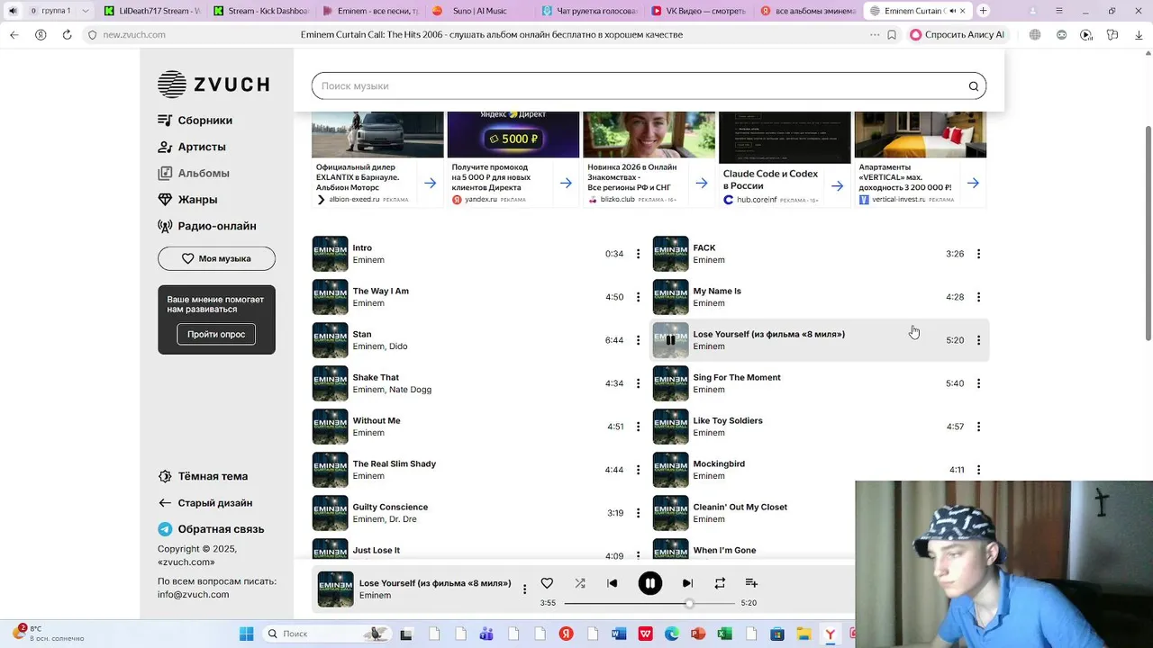1153x648 pixels.
Task: Open a new browser tab
Action: point(984,11)
